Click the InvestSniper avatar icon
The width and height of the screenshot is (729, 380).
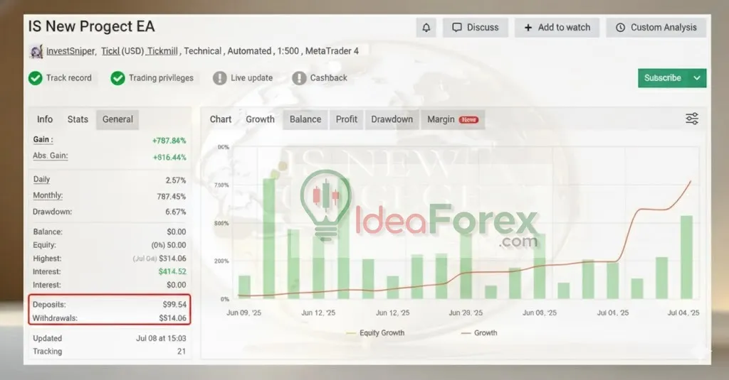[x=36, y=51]
